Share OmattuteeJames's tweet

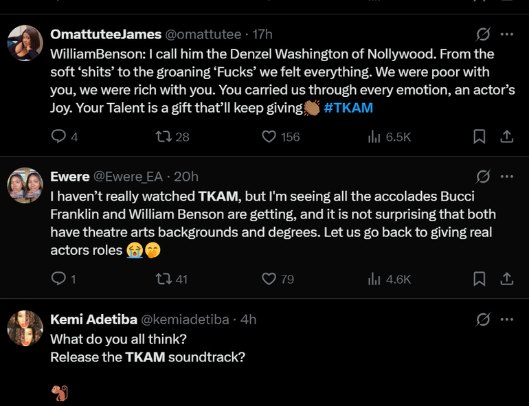506,137
